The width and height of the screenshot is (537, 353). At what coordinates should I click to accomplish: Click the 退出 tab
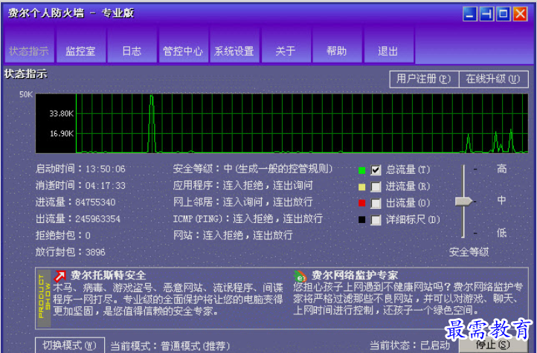click(x=388, y=45)
